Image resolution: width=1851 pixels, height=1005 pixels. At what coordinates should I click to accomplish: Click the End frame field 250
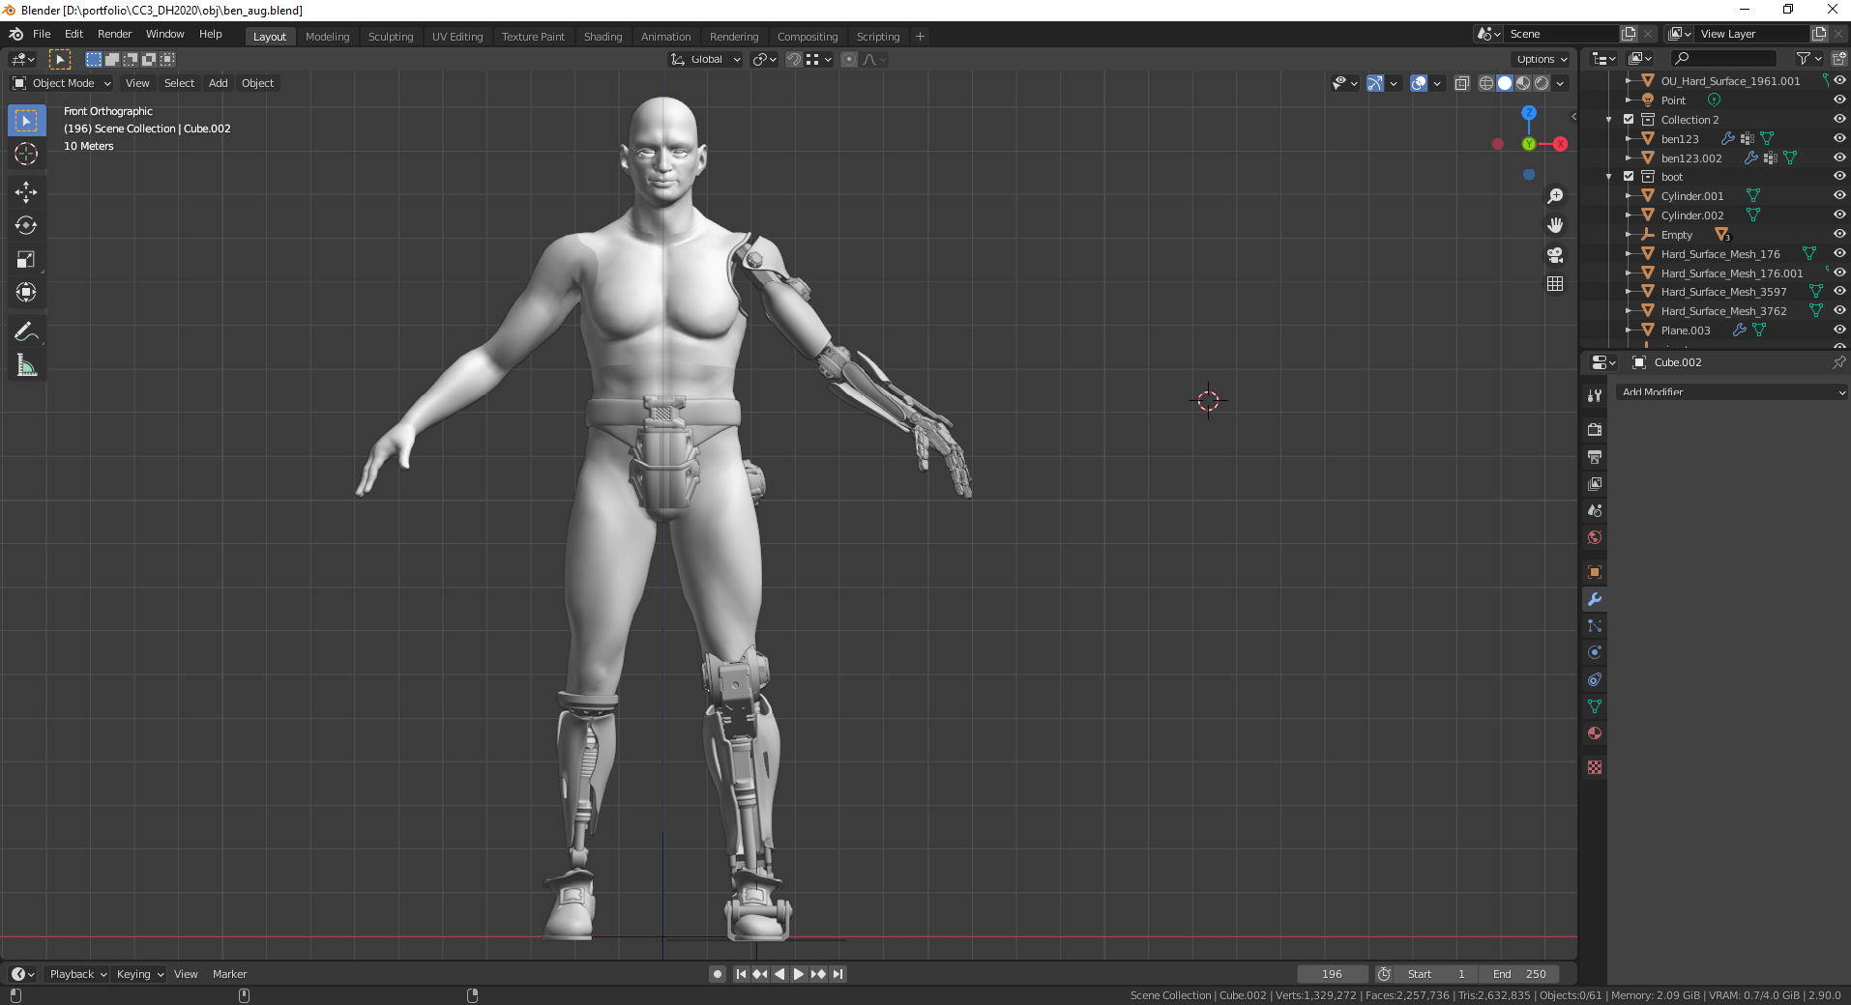[x=1519, y=974]
